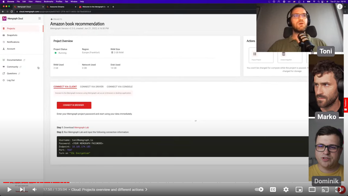Screen dimensions: 348x196
Task: Click port value 7687
Action: click(x=69, y=150)
